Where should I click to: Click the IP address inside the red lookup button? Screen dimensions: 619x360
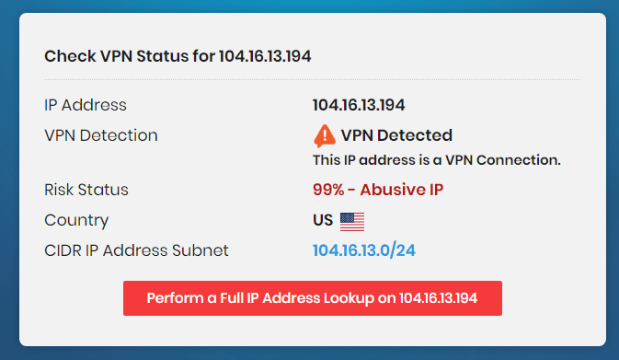[438, 298]
